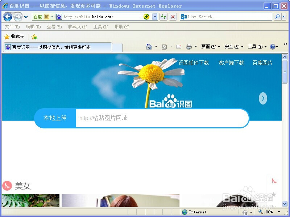Expand the address bar history dropdown
290x217 pixels.
[155, 17]
